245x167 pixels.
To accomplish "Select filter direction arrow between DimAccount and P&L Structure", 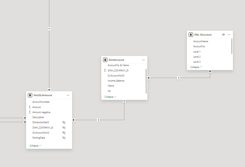I will point(178,78).
